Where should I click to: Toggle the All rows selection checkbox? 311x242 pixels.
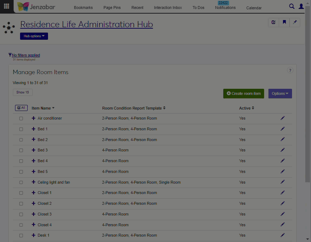tap(21, 108)
